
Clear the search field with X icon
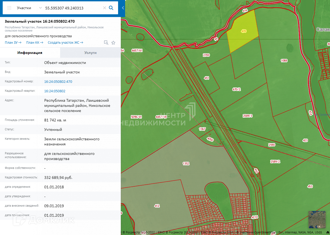pos(105,8)
